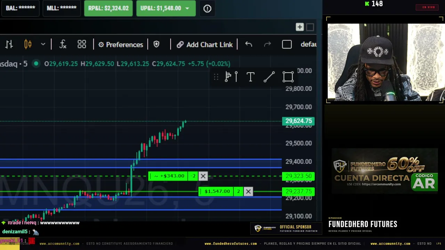Viewport: 445px width, 250px height.
Task: Add a new panel with plus icon
Action: (300, 27)
